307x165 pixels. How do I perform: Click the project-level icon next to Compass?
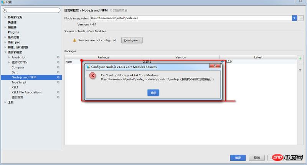click(58, 67)
